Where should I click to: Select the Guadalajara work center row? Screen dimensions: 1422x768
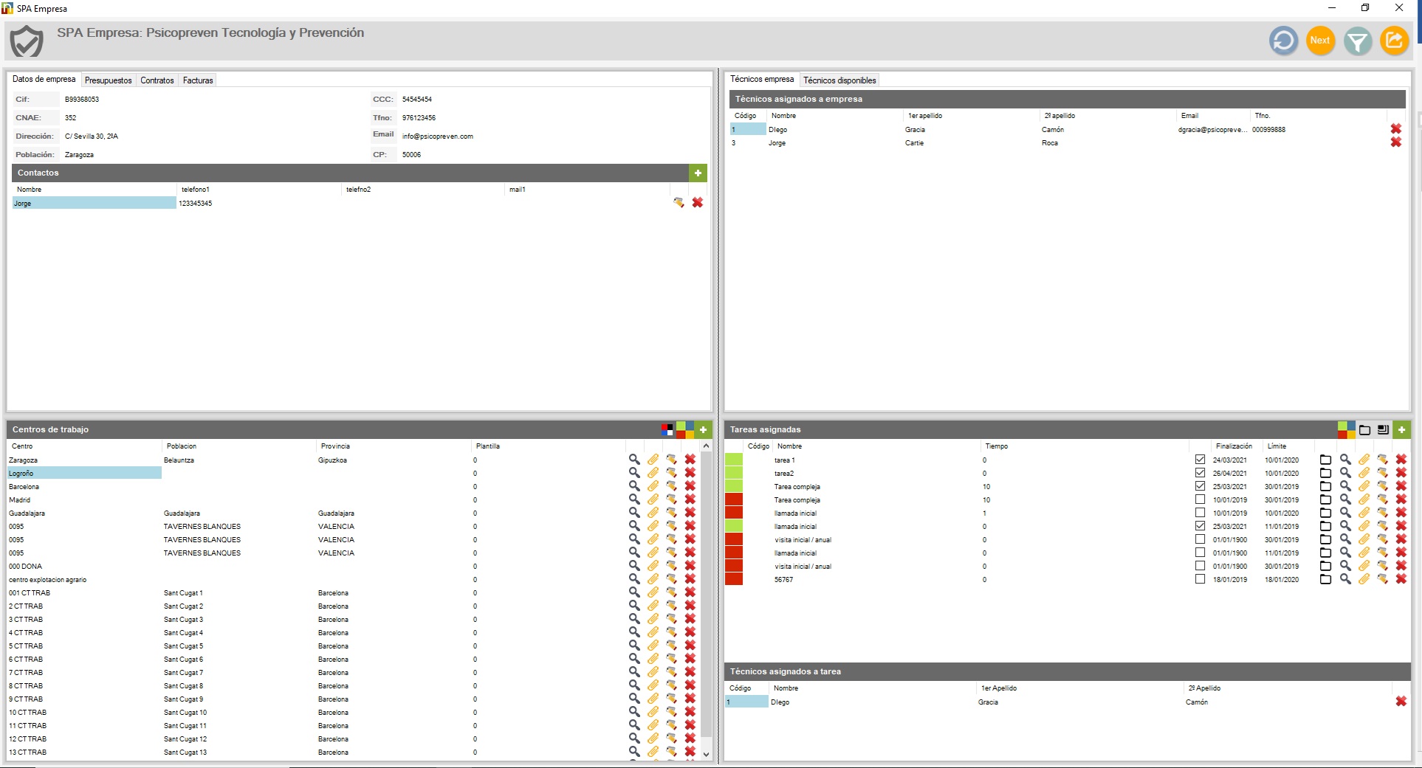tap(316, 513)
